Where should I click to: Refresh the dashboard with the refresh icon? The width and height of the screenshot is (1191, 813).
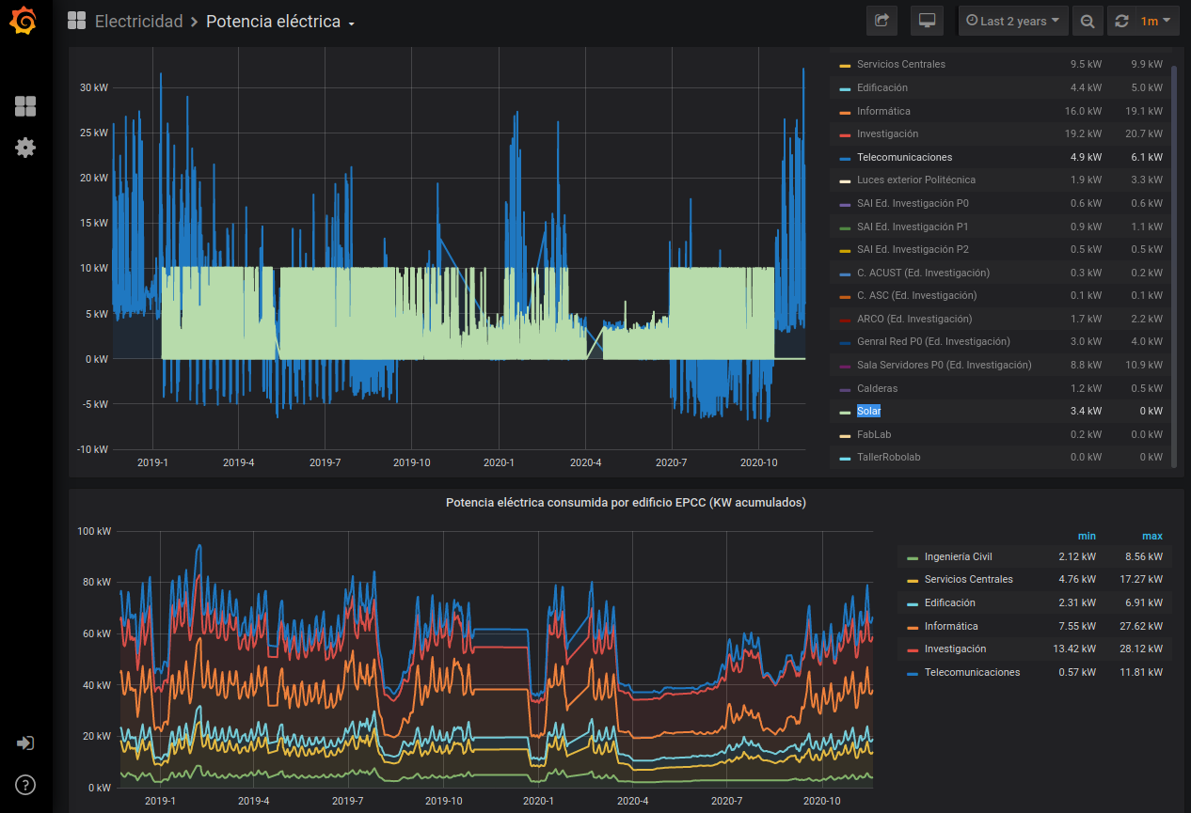1121,21
